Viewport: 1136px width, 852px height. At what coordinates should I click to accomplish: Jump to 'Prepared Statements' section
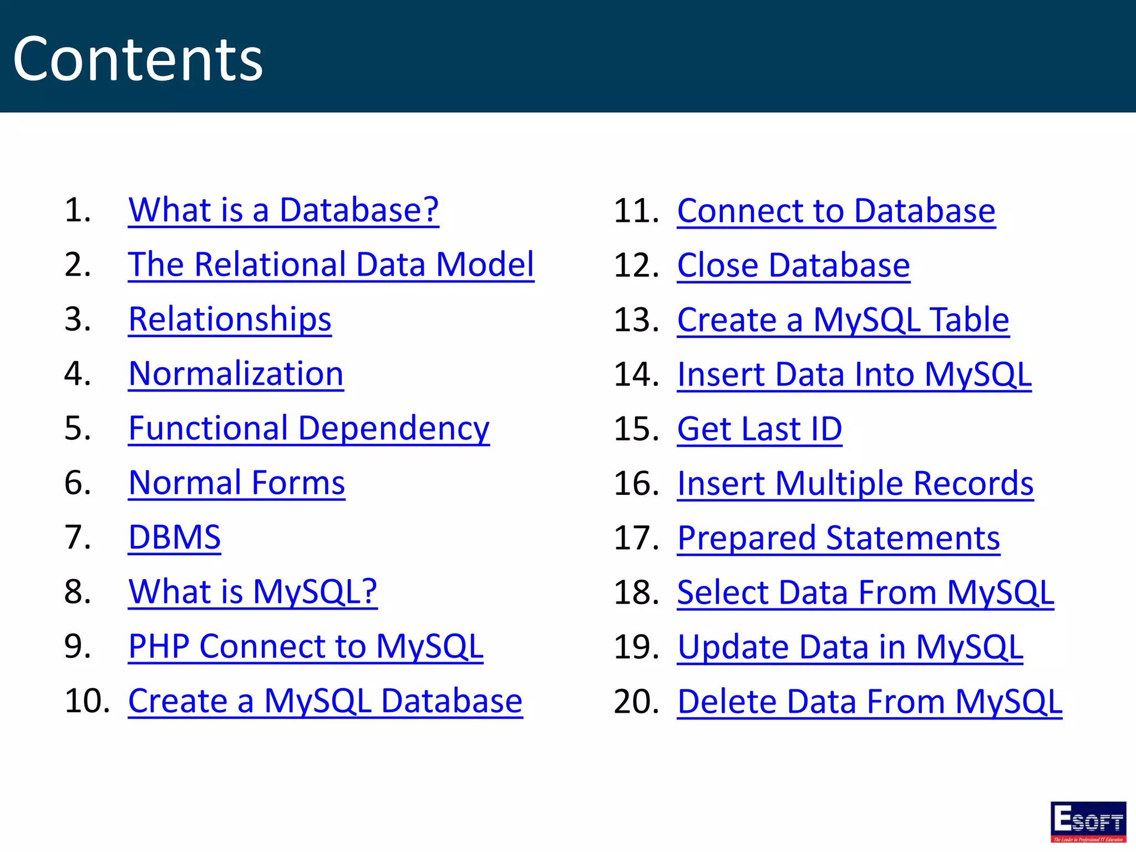[838, 538]
